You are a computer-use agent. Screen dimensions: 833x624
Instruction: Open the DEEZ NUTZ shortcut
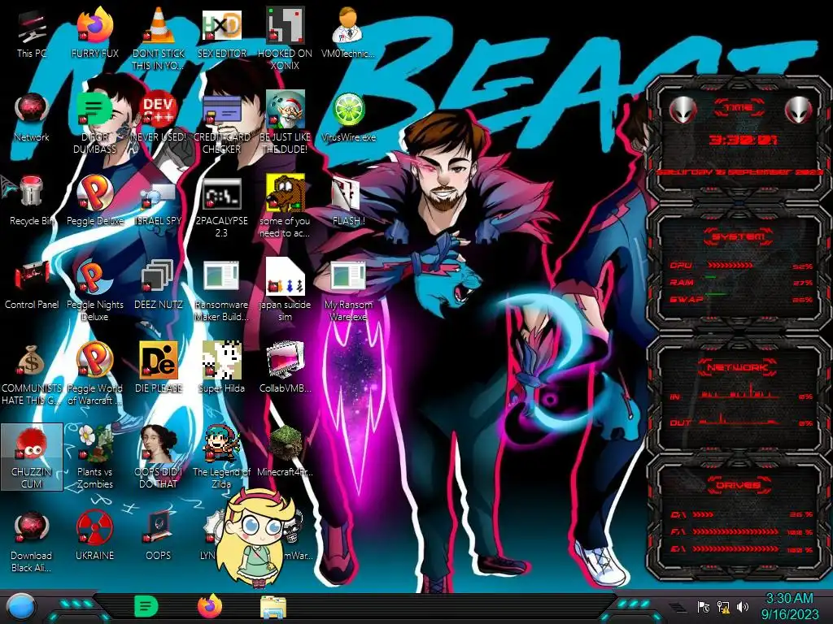click(x=159, y=285)
